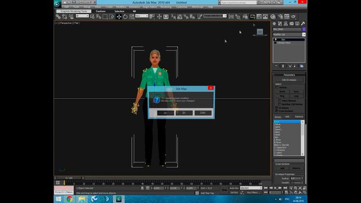This screenshot has width=361, height=203.
Task: Toggle Window/Crossing selection mode
Action: (112, 16)
